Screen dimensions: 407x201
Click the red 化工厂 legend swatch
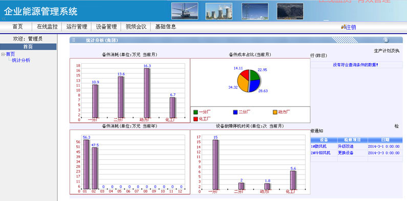click(x=196, y=119)
